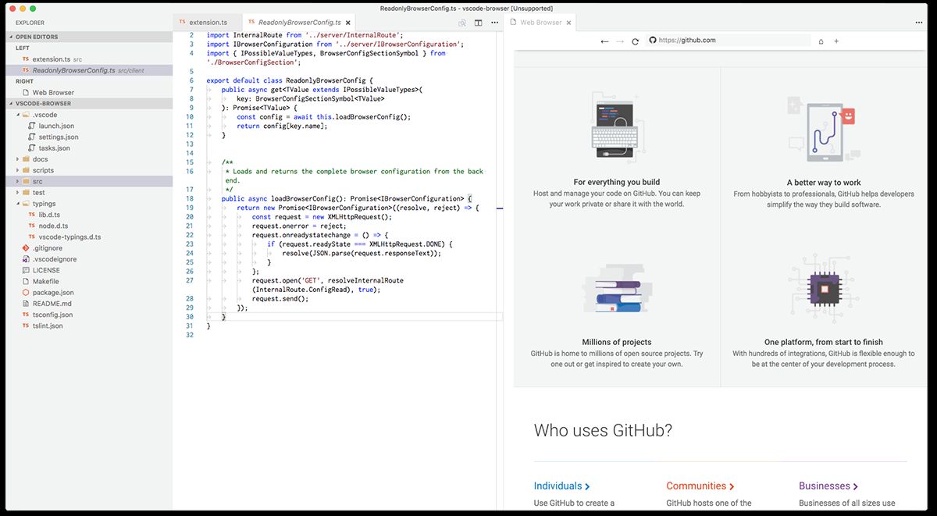Click the 'For everything you build' heading
Screen dimensions: 937x516
[617, 182]
